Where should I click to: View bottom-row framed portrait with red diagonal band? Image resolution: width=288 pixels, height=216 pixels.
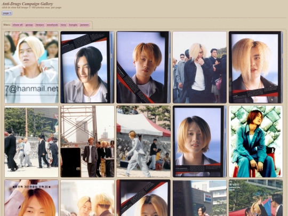click(143, 198)
